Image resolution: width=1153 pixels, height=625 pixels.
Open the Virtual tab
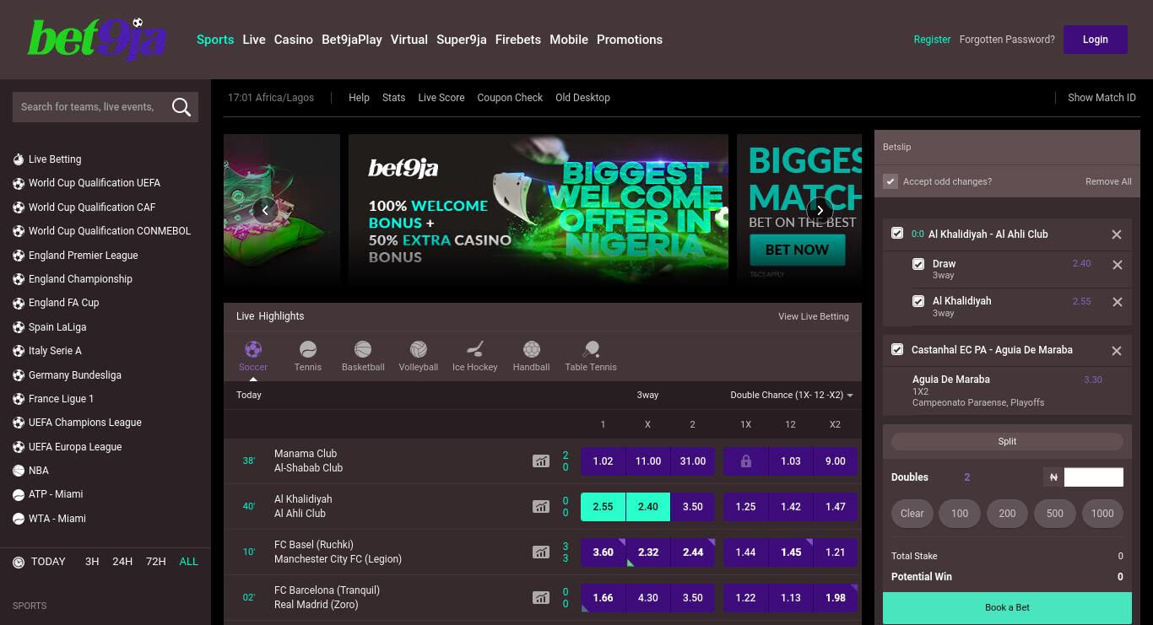pyautogui.click(x=409, y=40)
